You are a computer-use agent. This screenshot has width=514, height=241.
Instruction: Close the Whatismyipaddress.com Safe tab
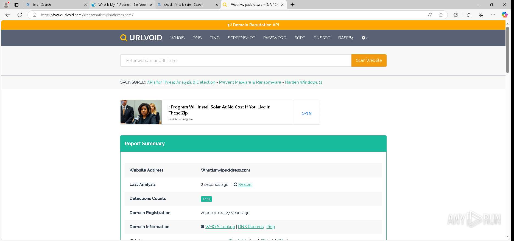(x=282, y=5)
